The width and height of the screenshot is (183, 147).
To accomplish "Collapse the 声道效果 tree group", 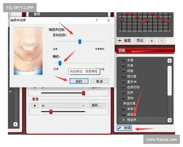I will point(120,104).
